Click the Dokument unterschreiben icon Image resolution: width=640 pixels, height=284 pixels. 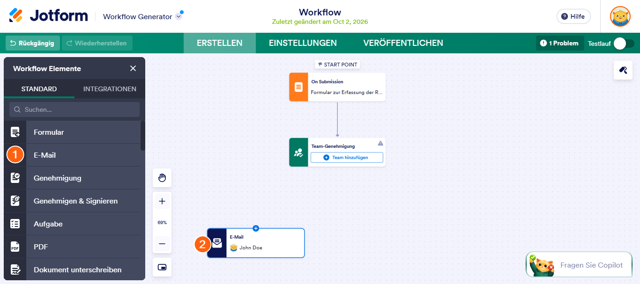pos(15,269)
